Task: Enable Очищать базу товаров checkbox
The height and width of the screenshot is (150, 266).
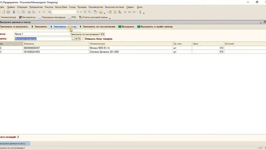Action: 83,39
